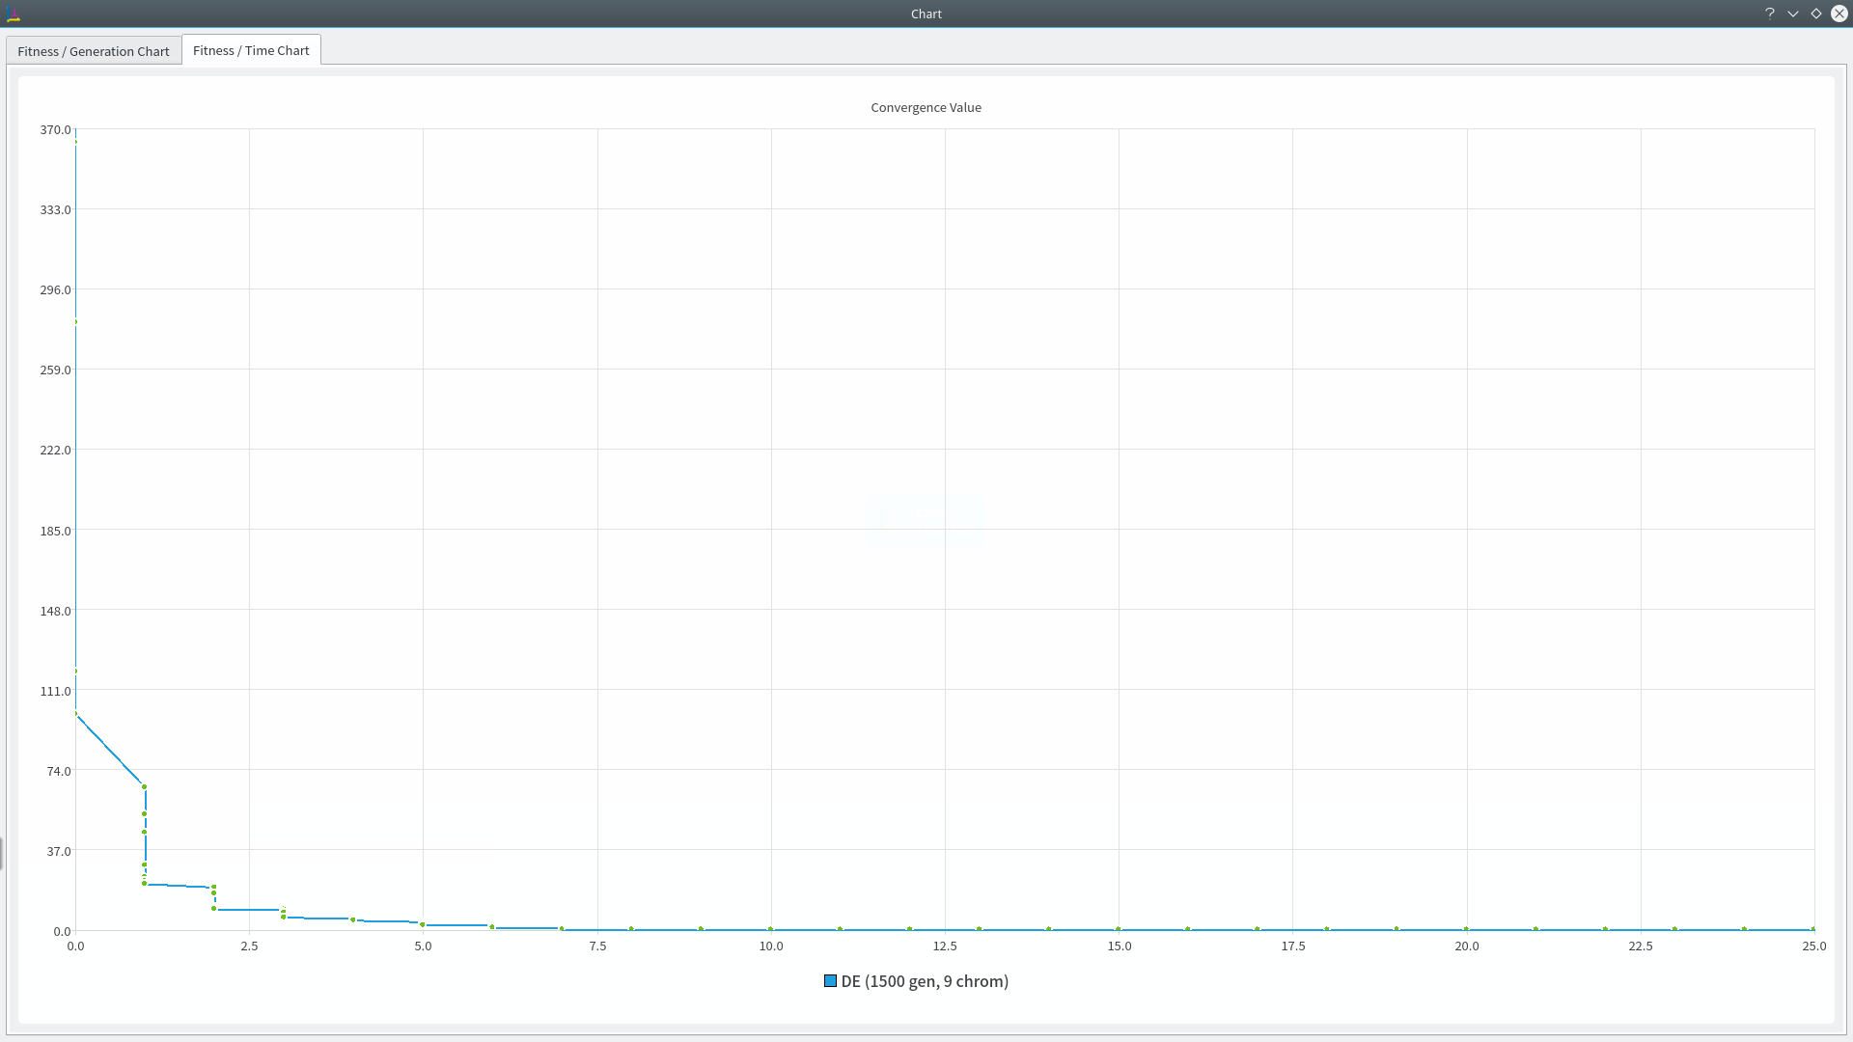Click the 12.5 x-axis tick label
The image size is (1853, 1042).
[x=945, y=946]
